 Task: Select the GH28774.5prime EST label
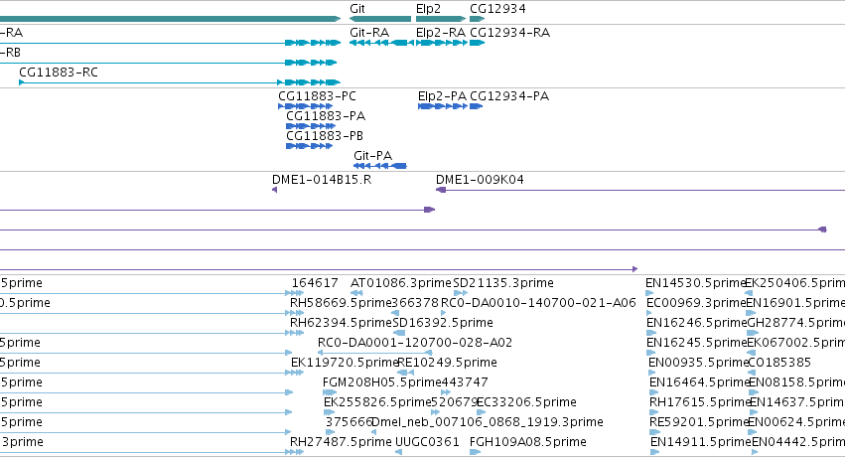[796, 323]
